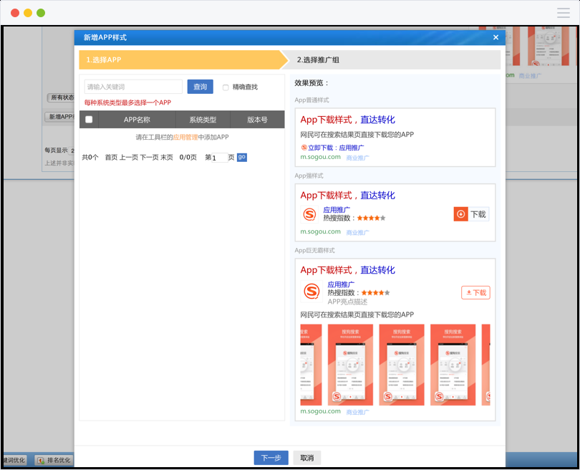Click the 下一步 button
This screenshot has height=470, width=580.
[x=271, y=457]
